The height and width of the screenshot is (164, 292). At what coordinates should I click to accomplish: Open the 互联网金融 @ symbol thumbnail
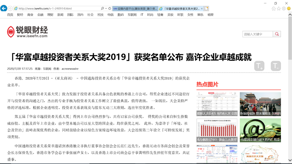tap(260, 130)
